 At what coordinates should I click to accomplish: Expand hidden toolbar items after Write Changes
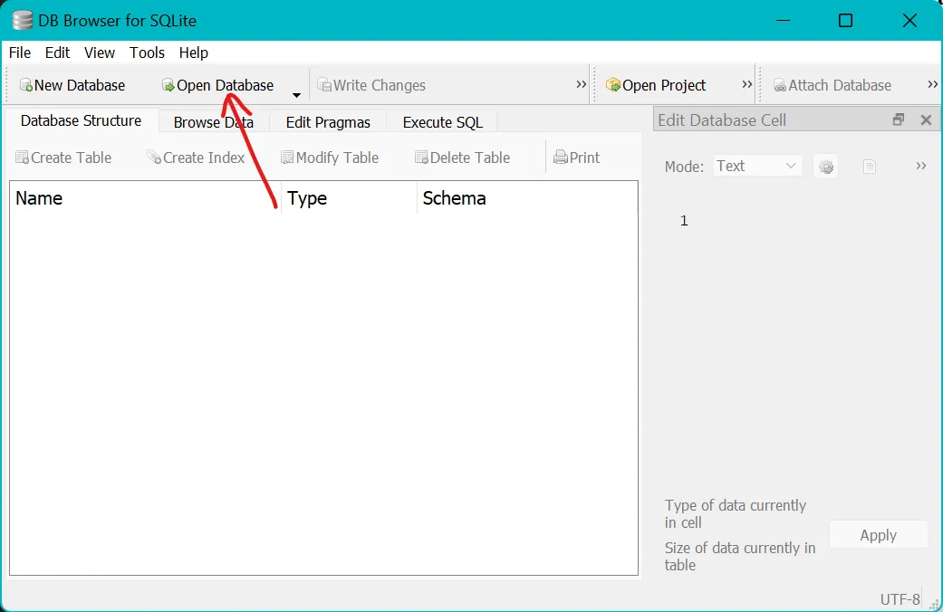(x=581, y=85)
